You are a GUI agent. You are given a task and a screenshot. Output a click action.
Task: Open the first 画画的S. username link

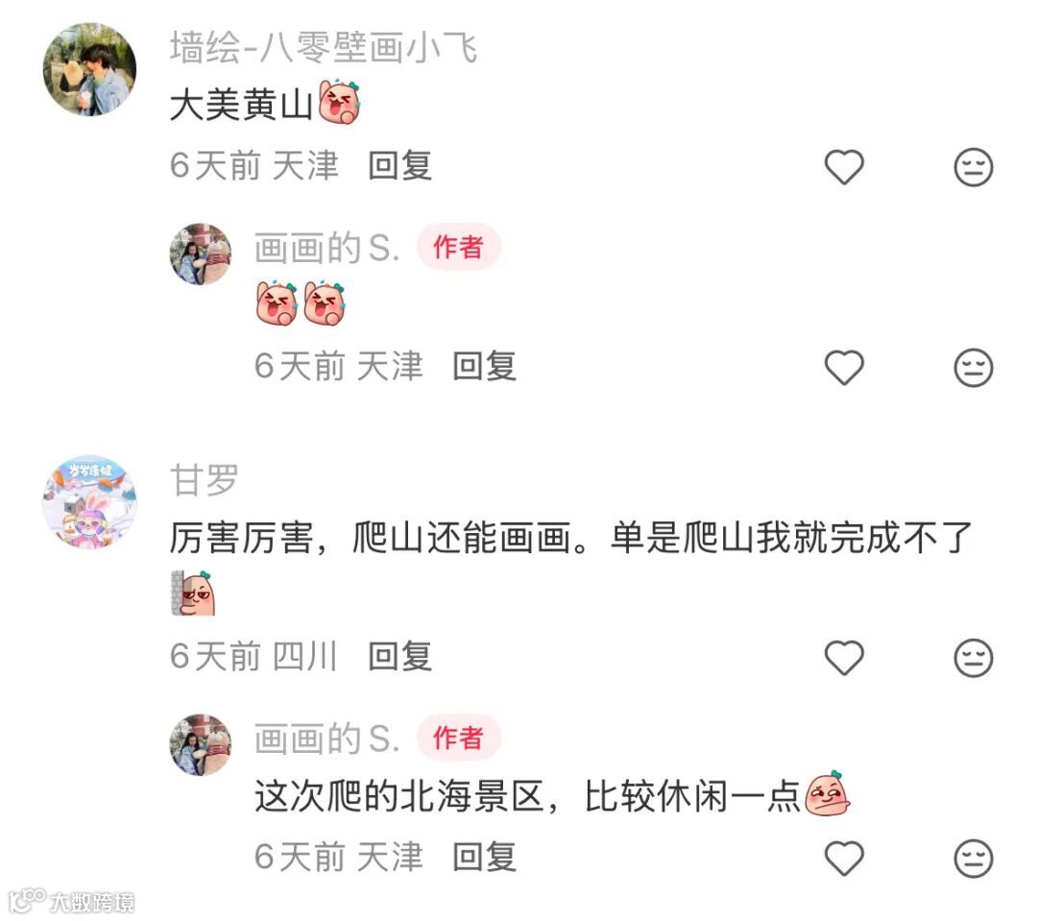327,248
